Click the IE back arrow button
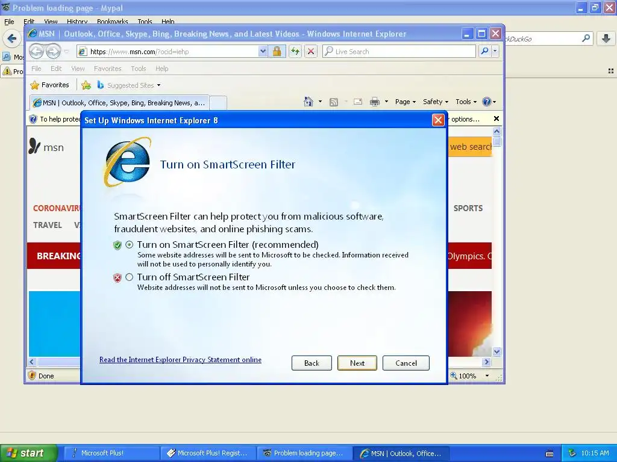Screen dimensions: 617x462 pyautogui.click(x=36, y=51)
